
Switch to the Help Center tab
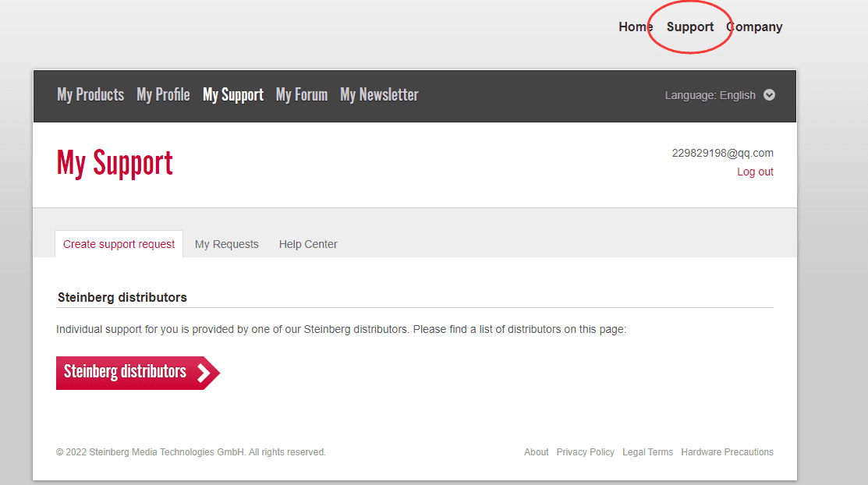pyautogui.click(x=308, y=244)
